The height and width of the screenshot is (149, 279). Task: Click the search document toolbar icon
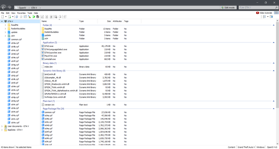click(x=43, y=17)
